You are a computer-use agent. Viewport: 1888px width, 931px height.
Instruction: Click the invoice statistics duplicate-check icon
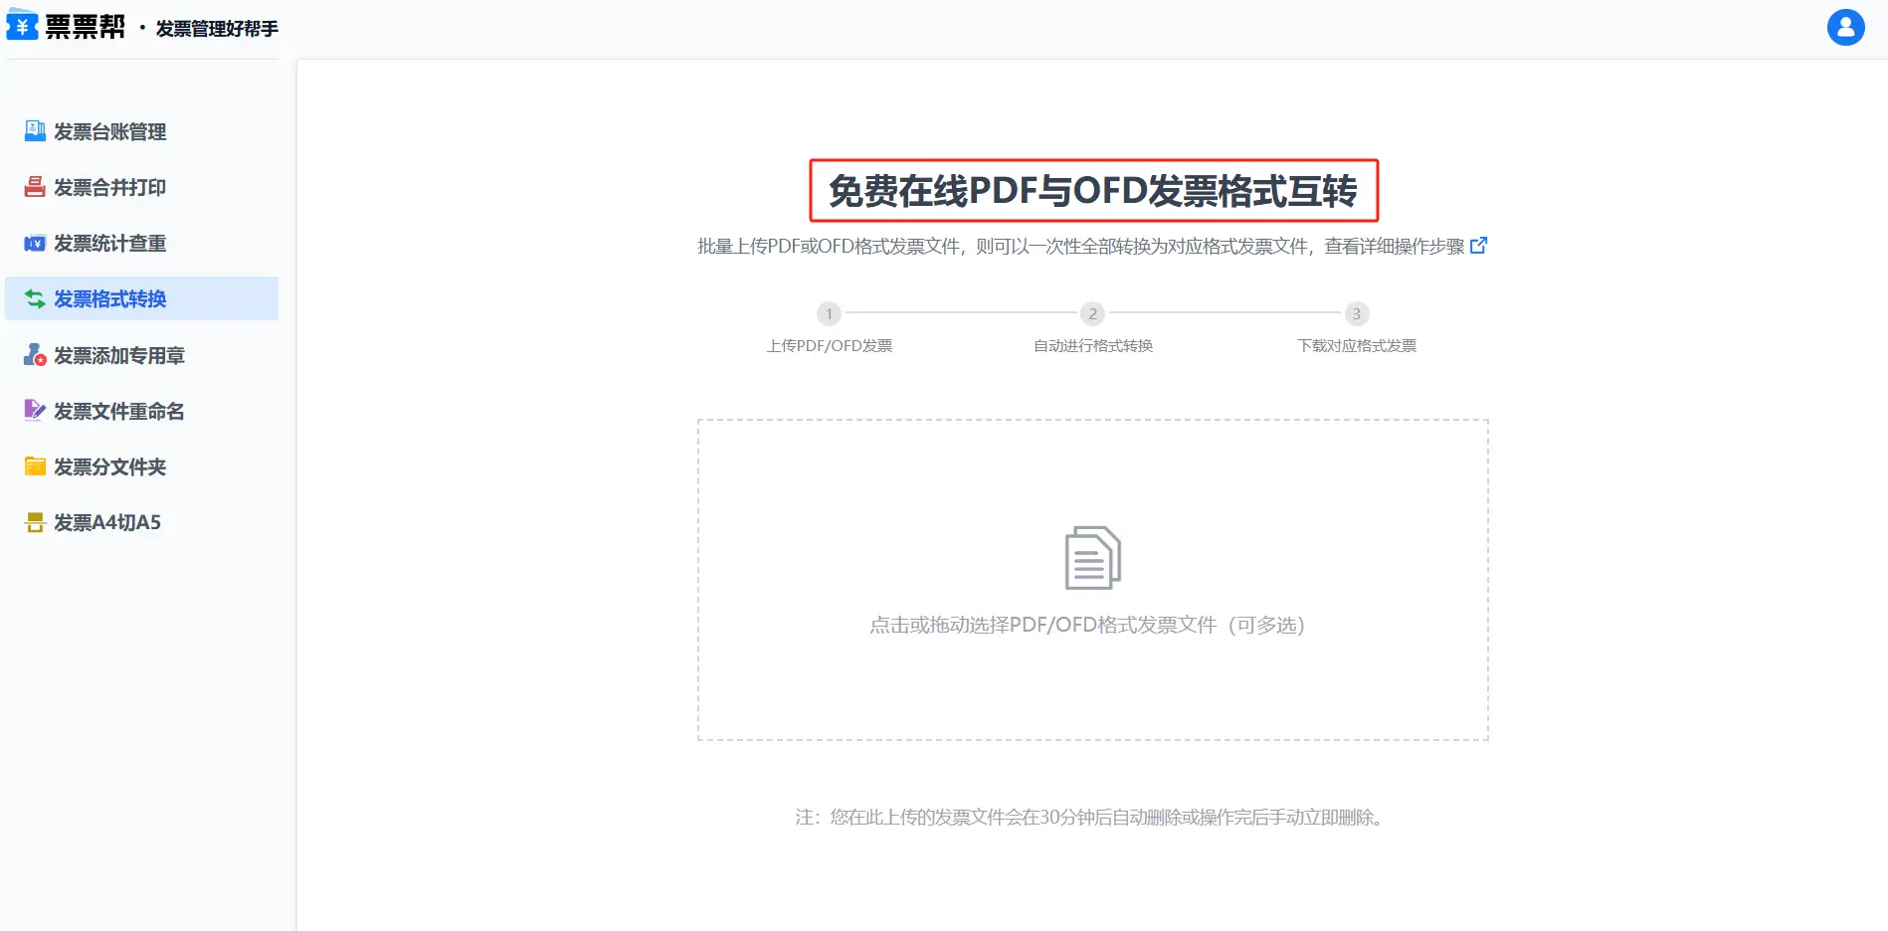click(x=35, y=243)
